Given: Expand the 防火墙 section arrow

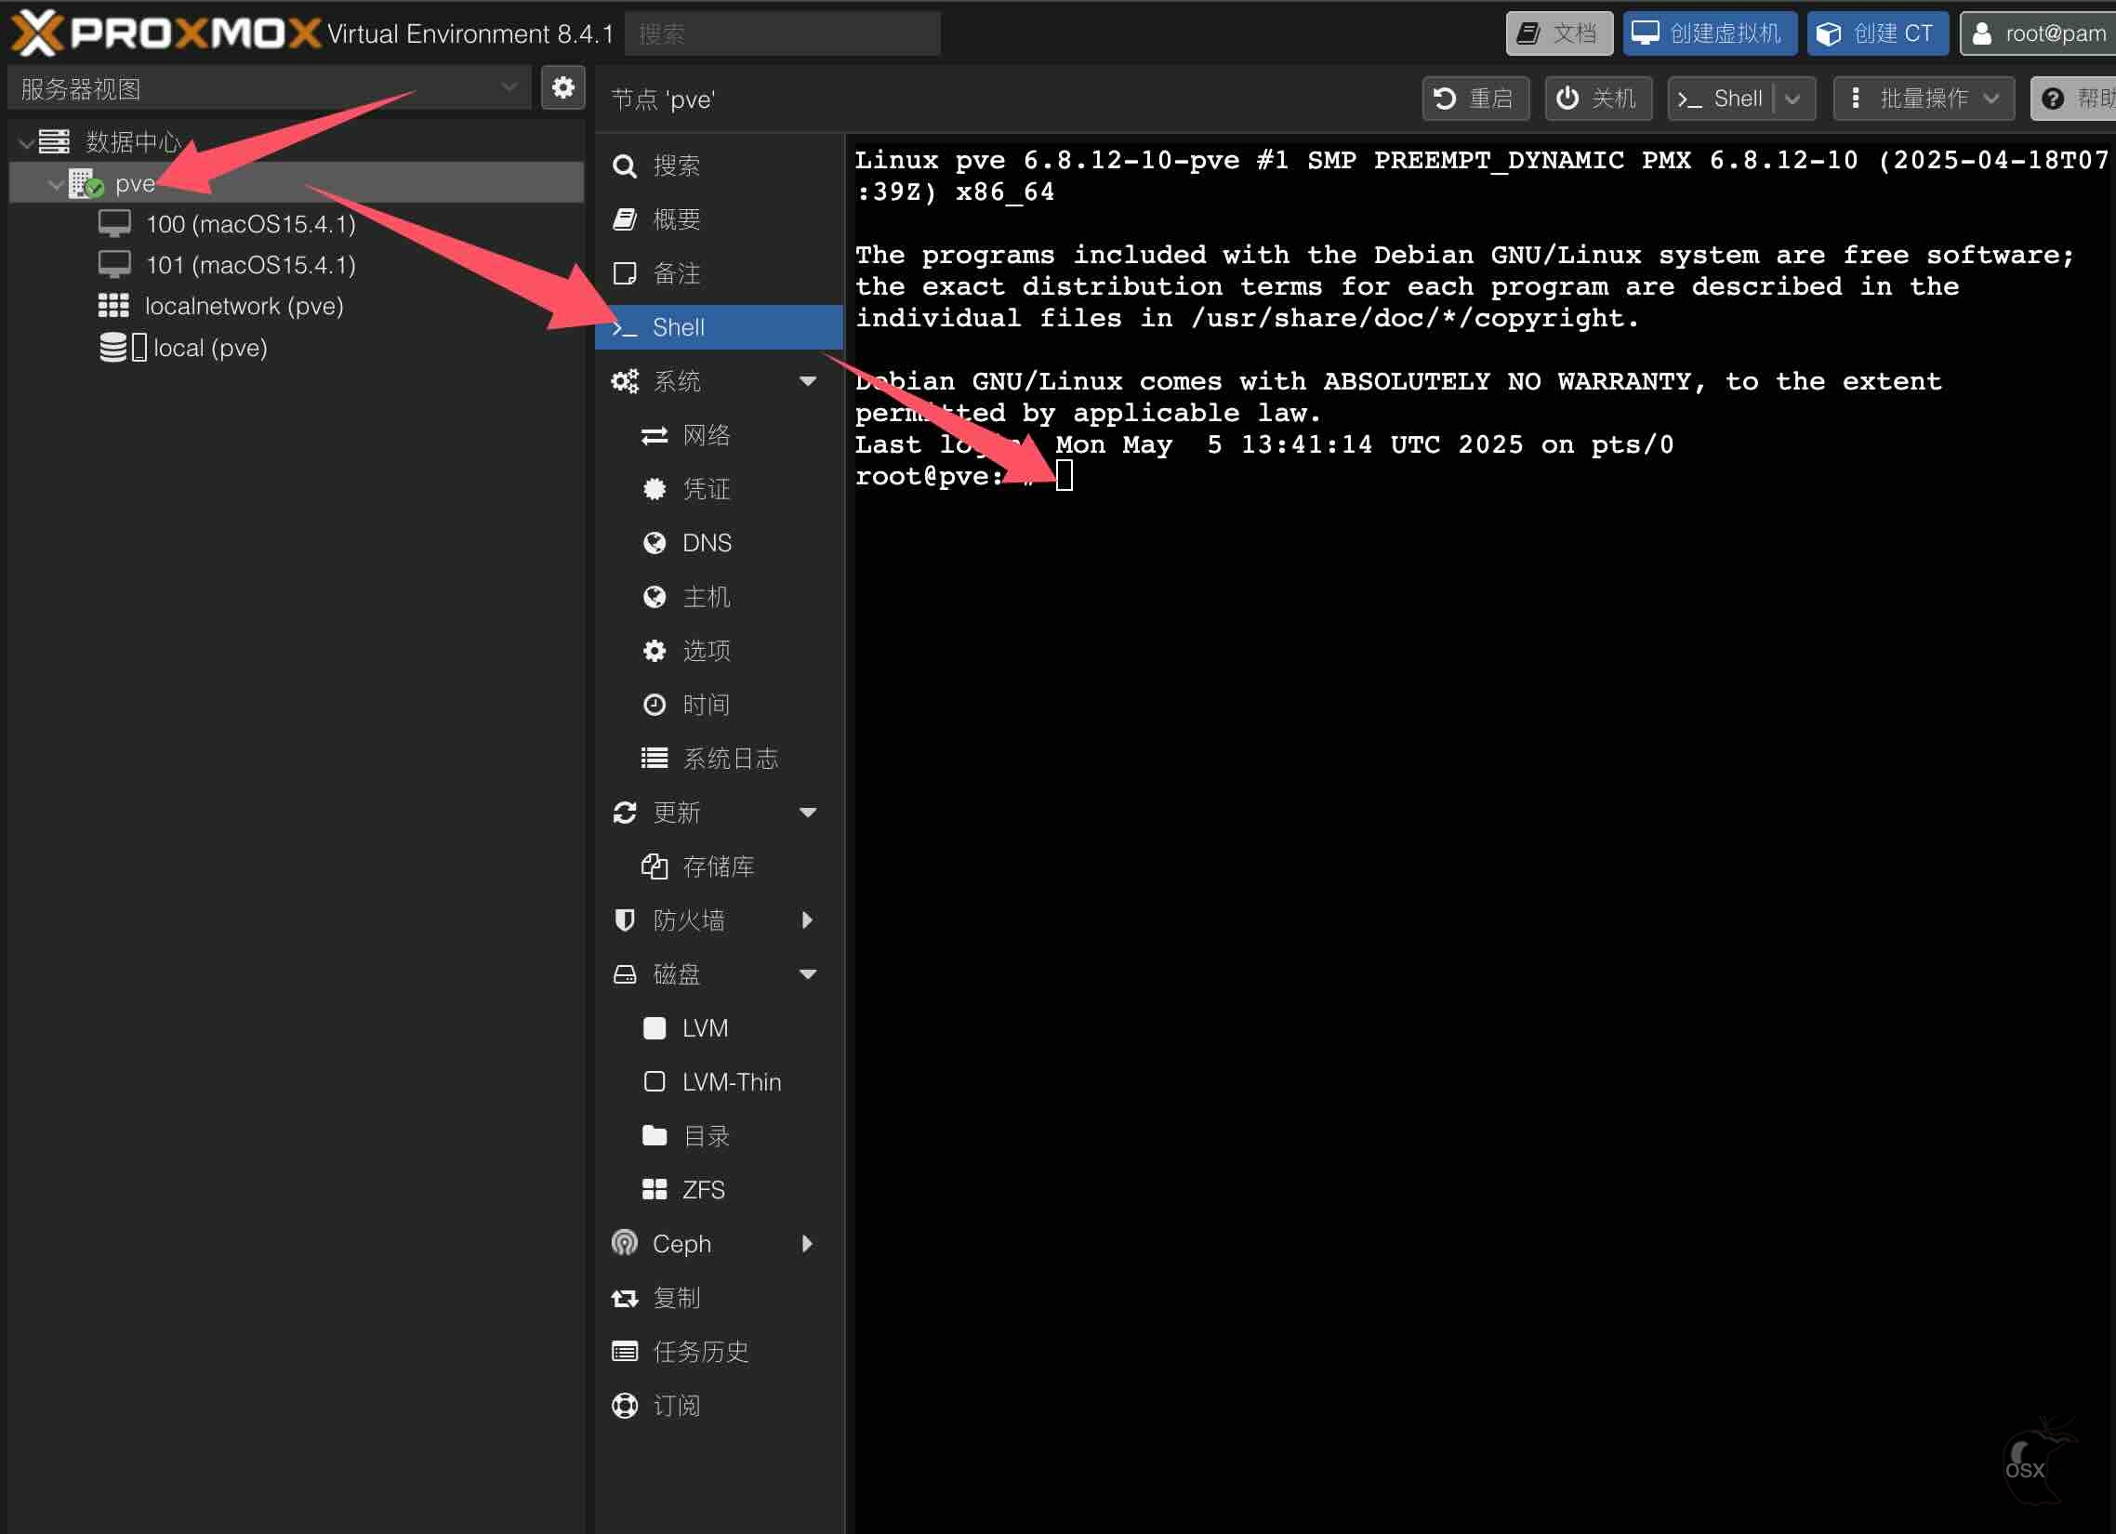Looking at the screenshot, I should [808, 921].
